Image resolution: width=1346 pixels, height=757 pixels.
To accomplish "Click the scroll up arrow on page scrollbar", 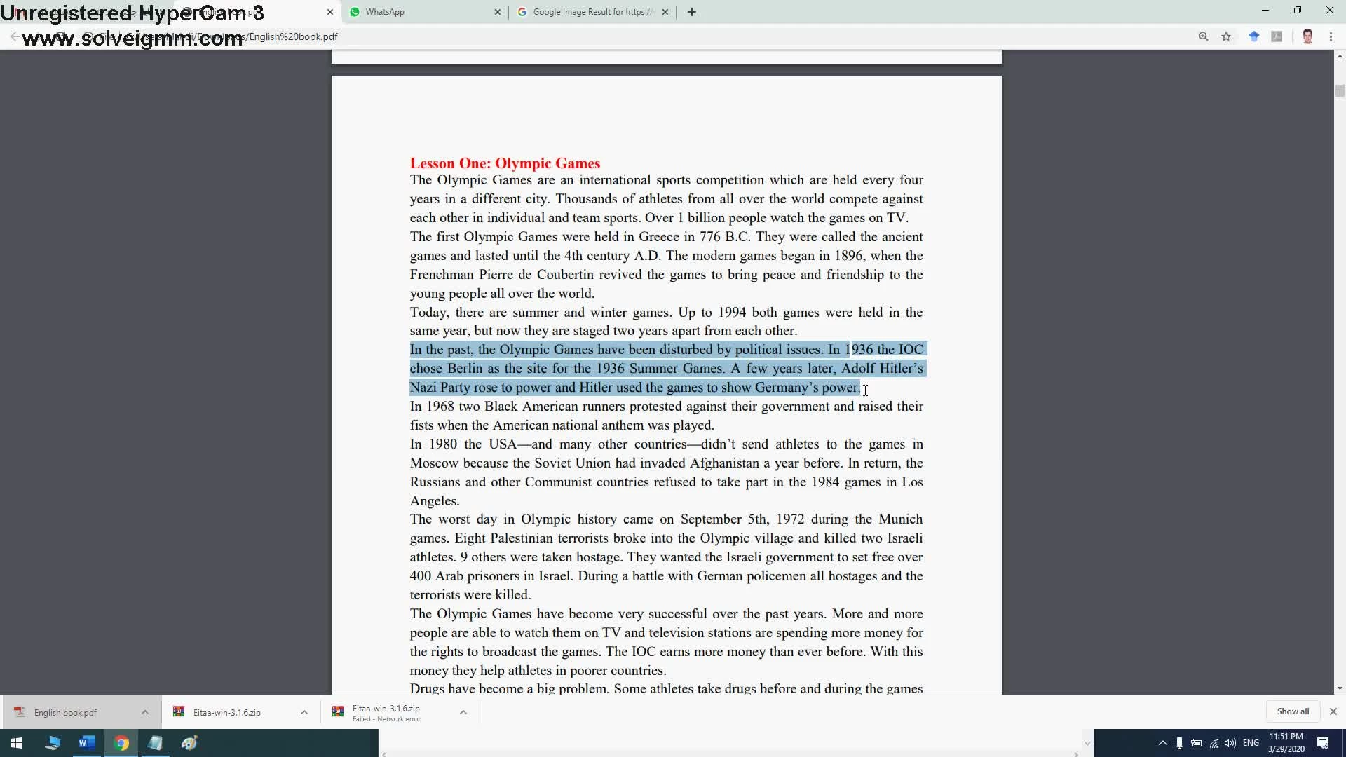I will (1340, 56).
